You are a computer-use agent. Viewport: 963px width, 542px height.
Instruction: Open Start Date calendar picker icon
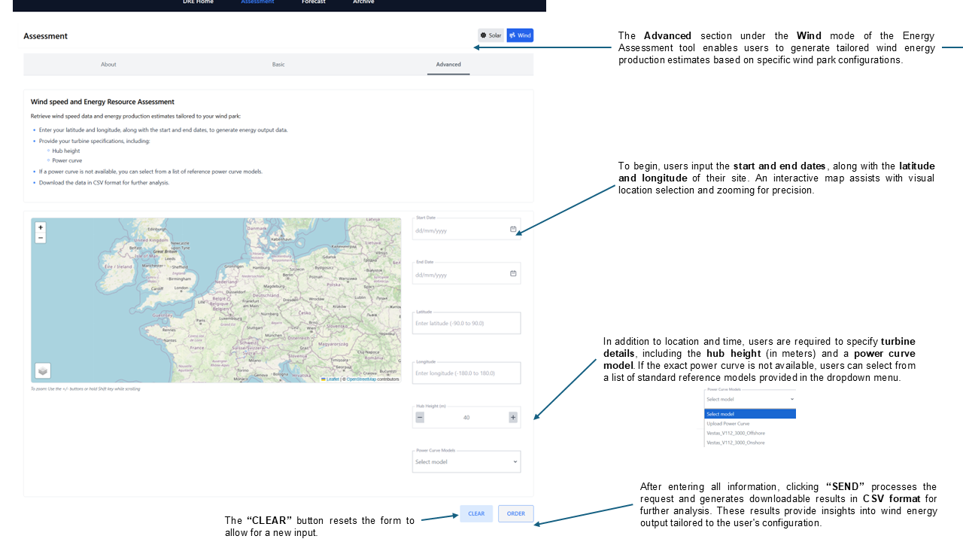coord(513,229)
